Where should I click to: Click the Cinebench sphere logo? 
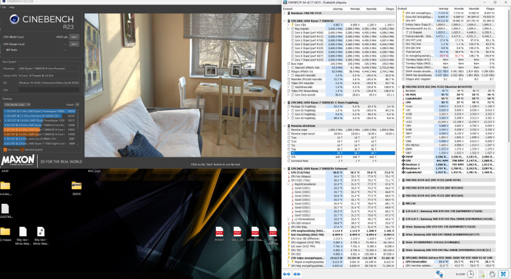(x=14, y=19)
